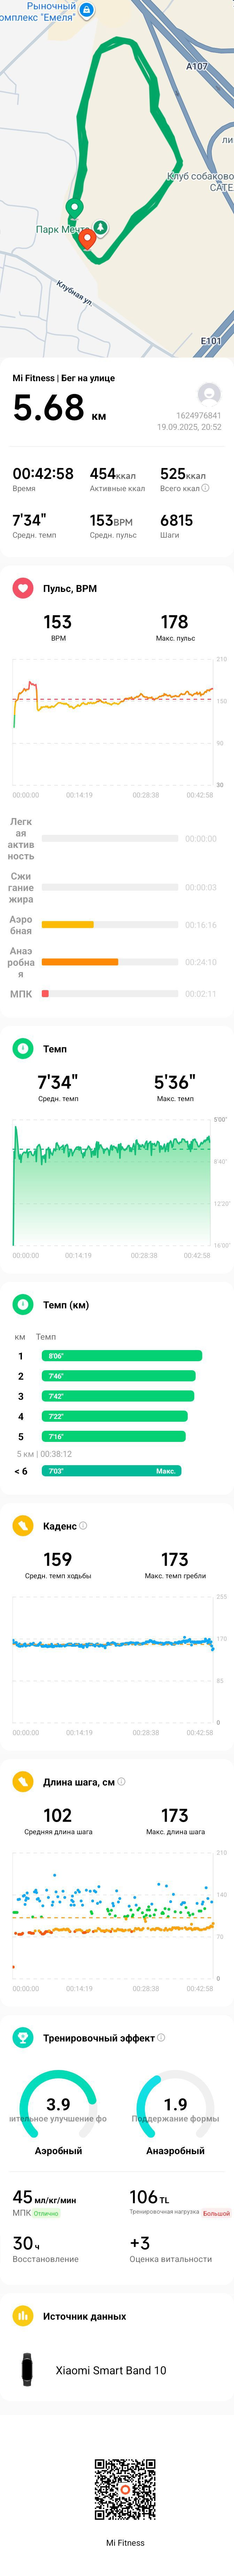Open info icon beside Каденс
Screen dimensions: 234x2576
tap(83, 1525)
